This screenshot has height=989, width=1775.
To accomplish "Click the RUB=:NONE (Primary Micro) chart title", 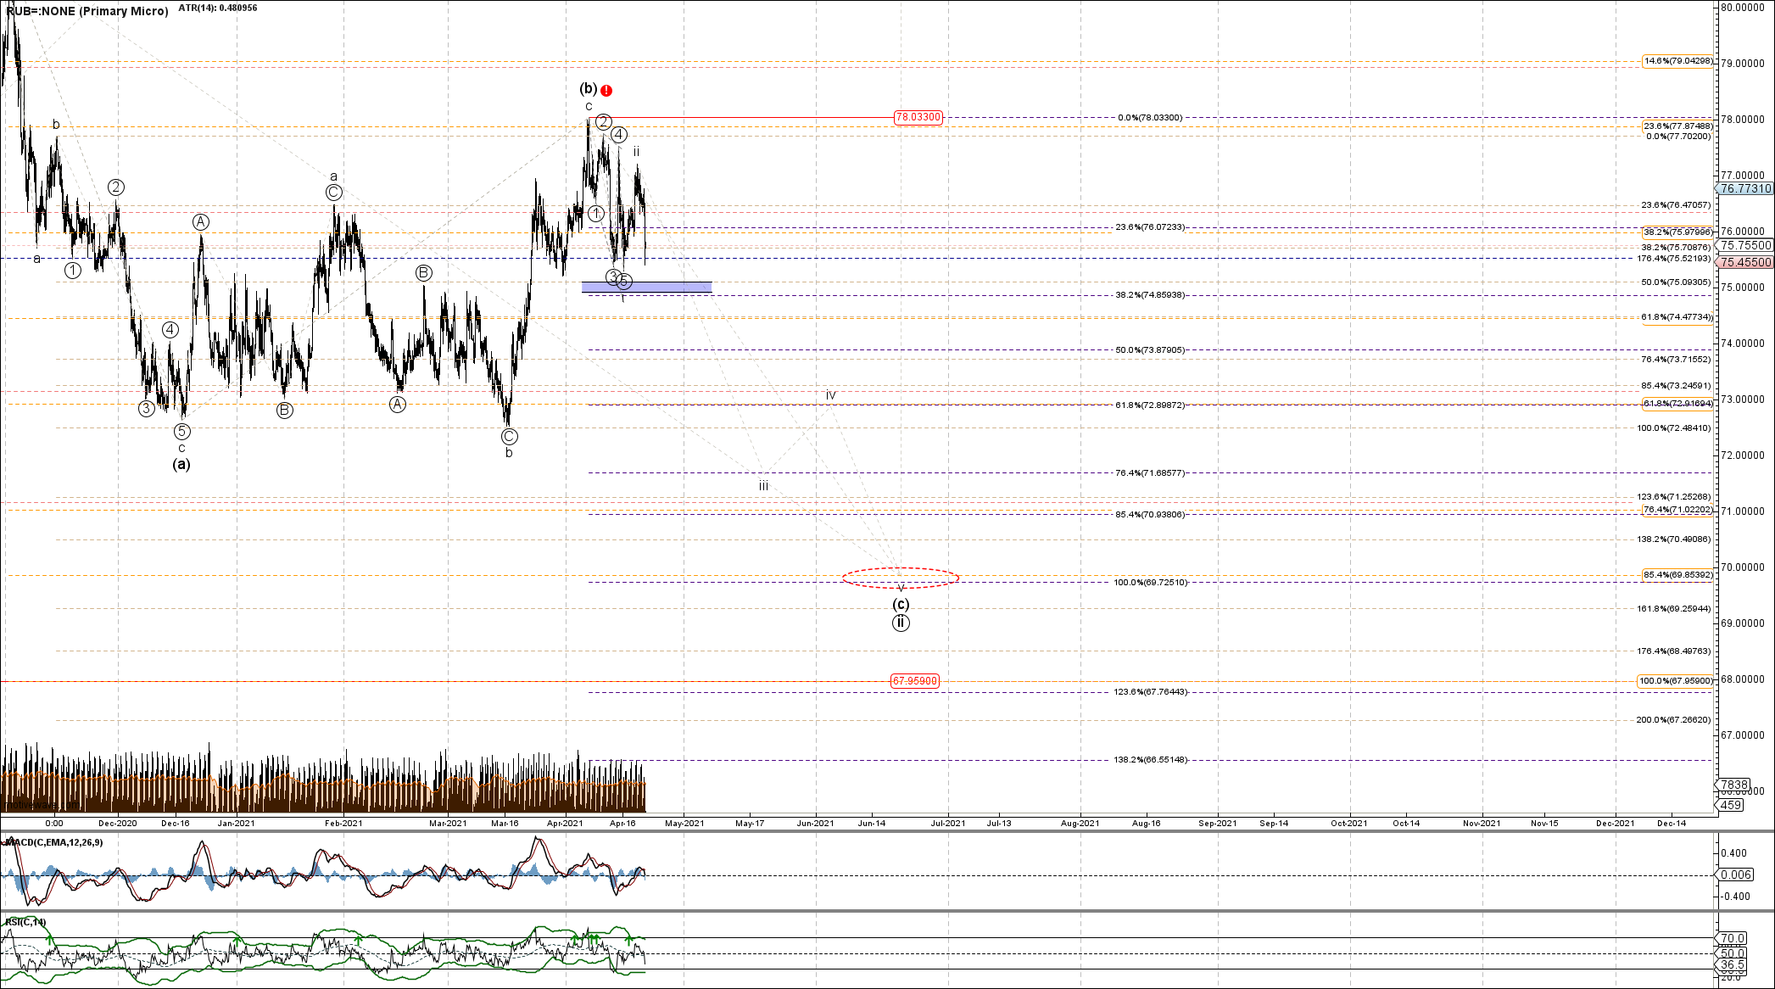I will click(x=87, y=11).
